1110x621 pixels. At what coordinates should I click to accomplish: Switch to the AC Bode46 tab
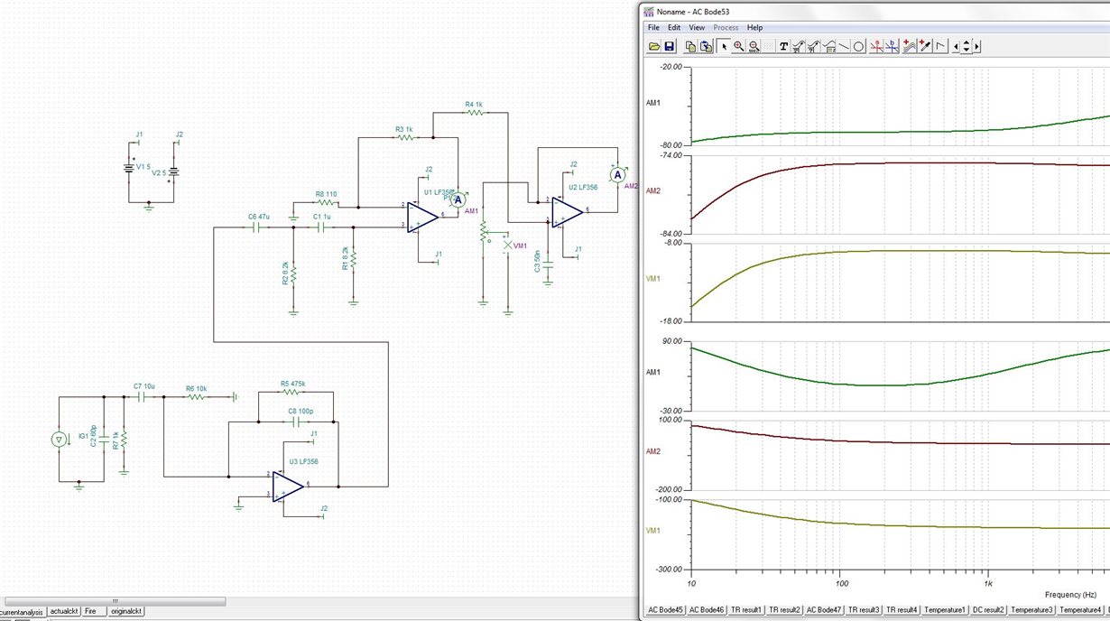[707, 610]
